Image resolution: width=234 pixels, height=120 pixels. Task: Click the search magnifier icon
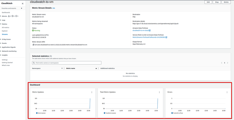[x=34, y=63]
